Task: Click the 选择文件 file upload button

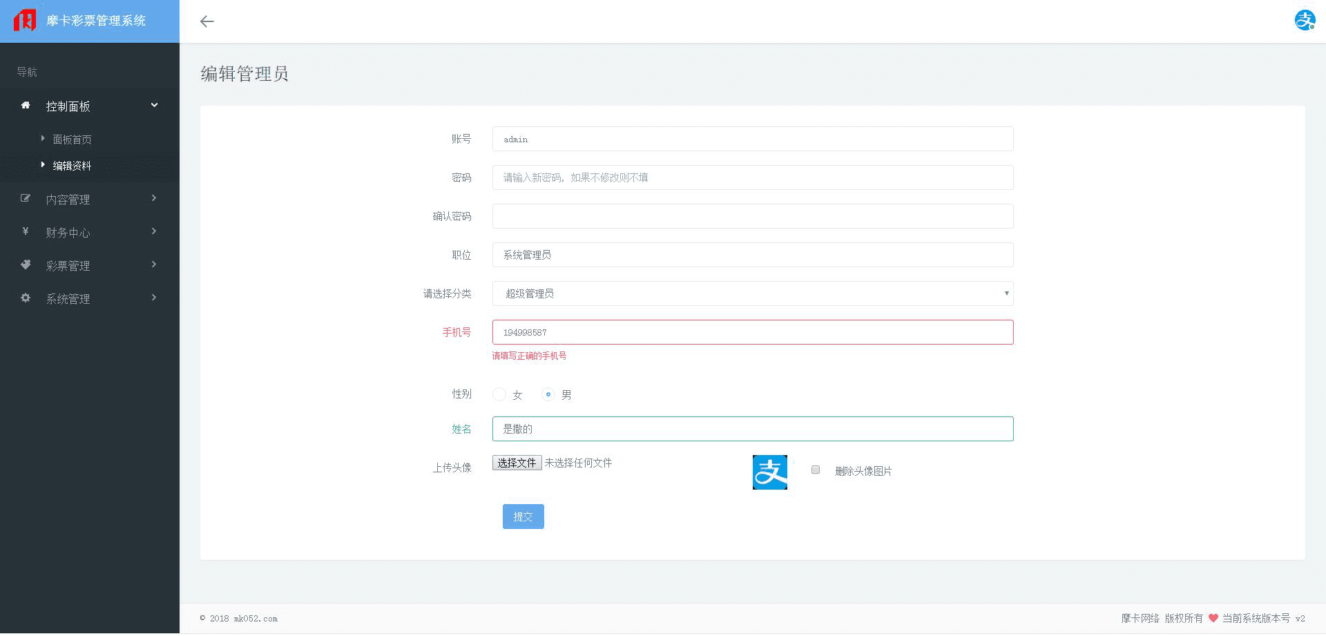Action: (x=517, y=463)
